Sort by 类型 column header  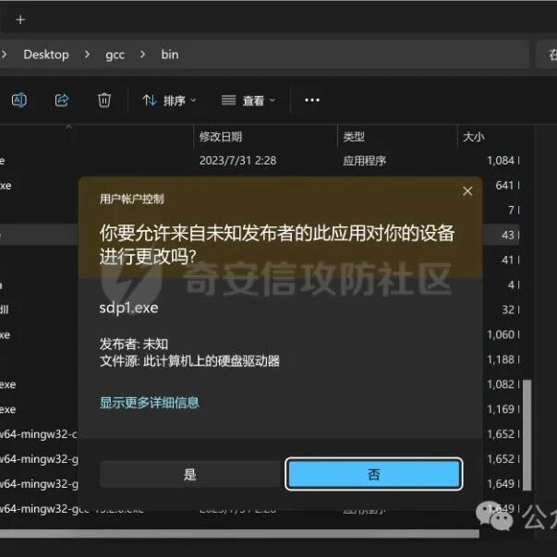pyautogui.click(x=354, y=137)
